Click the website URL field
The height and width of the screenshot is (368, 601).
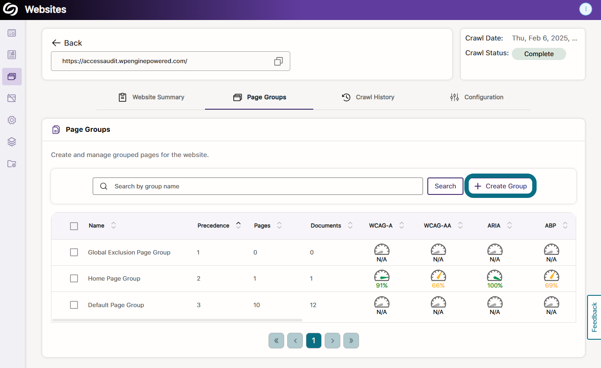[x=171, y=61]
